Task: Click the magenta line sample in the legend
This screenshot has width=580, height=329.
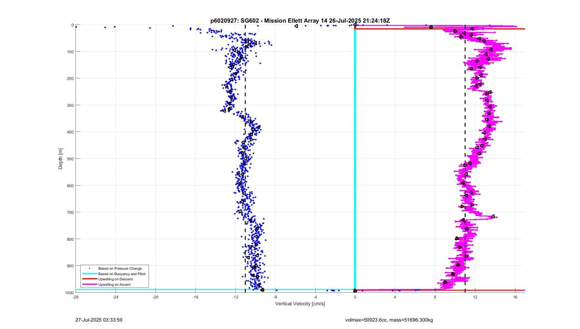Action: (89, 285)
